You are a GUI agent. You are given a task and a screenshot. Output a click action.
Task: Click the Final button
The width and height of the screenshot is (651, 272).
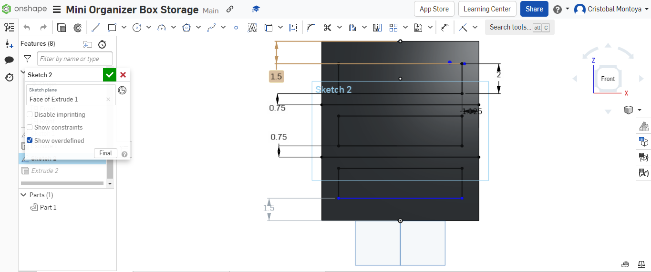(106, 153)
